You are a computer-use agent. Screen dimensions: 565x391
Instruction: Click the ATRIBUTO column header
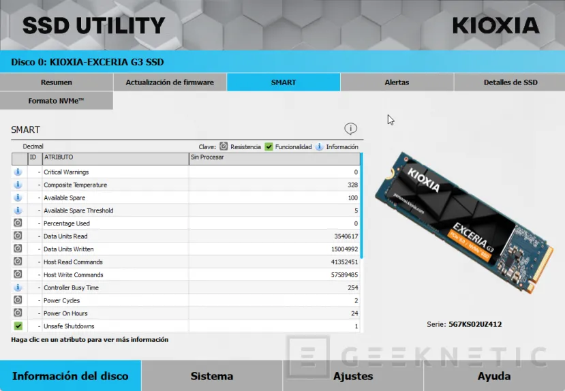click(116, 159)
